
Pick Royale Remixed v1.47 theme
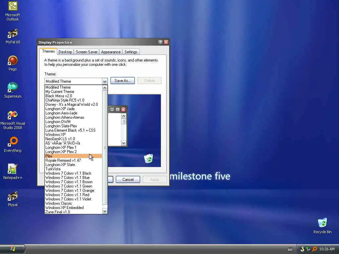click(x=73, y=160)
